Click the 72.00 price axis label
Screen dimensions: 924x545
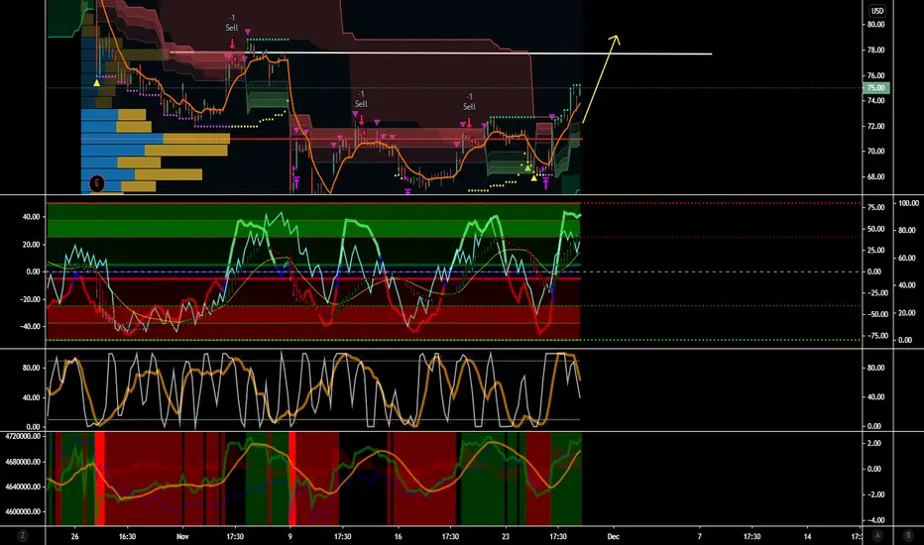[x=875, y=126]
